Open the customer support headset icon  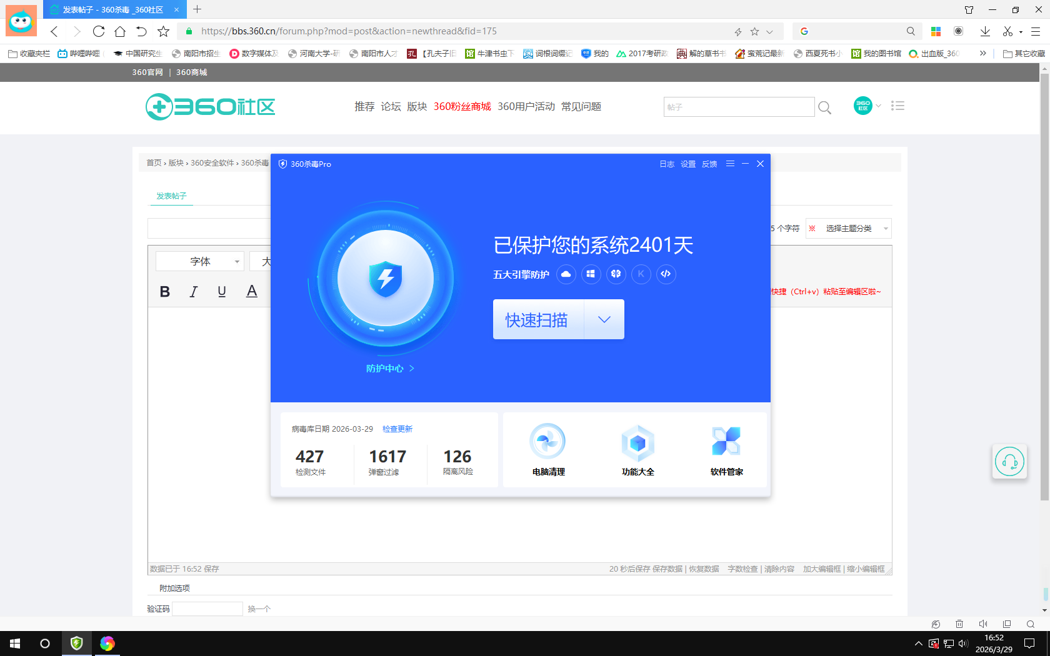[1010, 462]
